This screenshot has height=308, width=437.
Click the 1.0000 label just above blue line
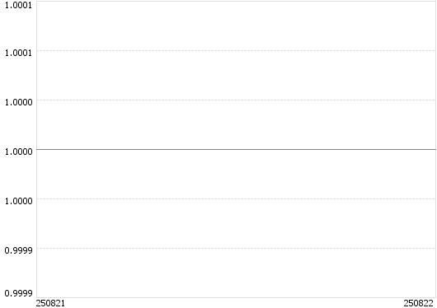(x=18, y=102)
